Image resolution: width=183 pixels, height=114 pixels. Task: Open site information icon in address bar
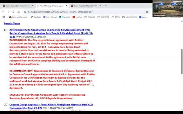(x=25, y=12)
